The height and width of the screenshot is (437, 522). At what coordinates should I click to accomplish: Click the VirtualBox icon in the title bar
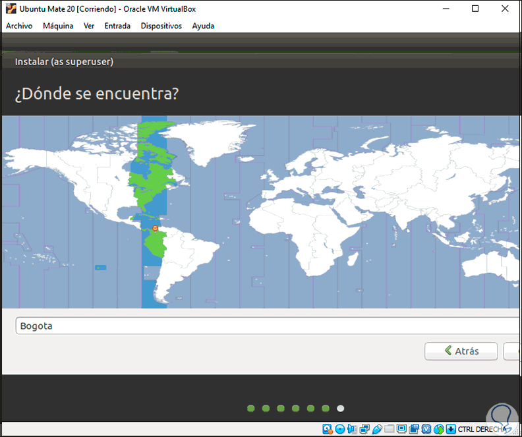coord(11,9)
